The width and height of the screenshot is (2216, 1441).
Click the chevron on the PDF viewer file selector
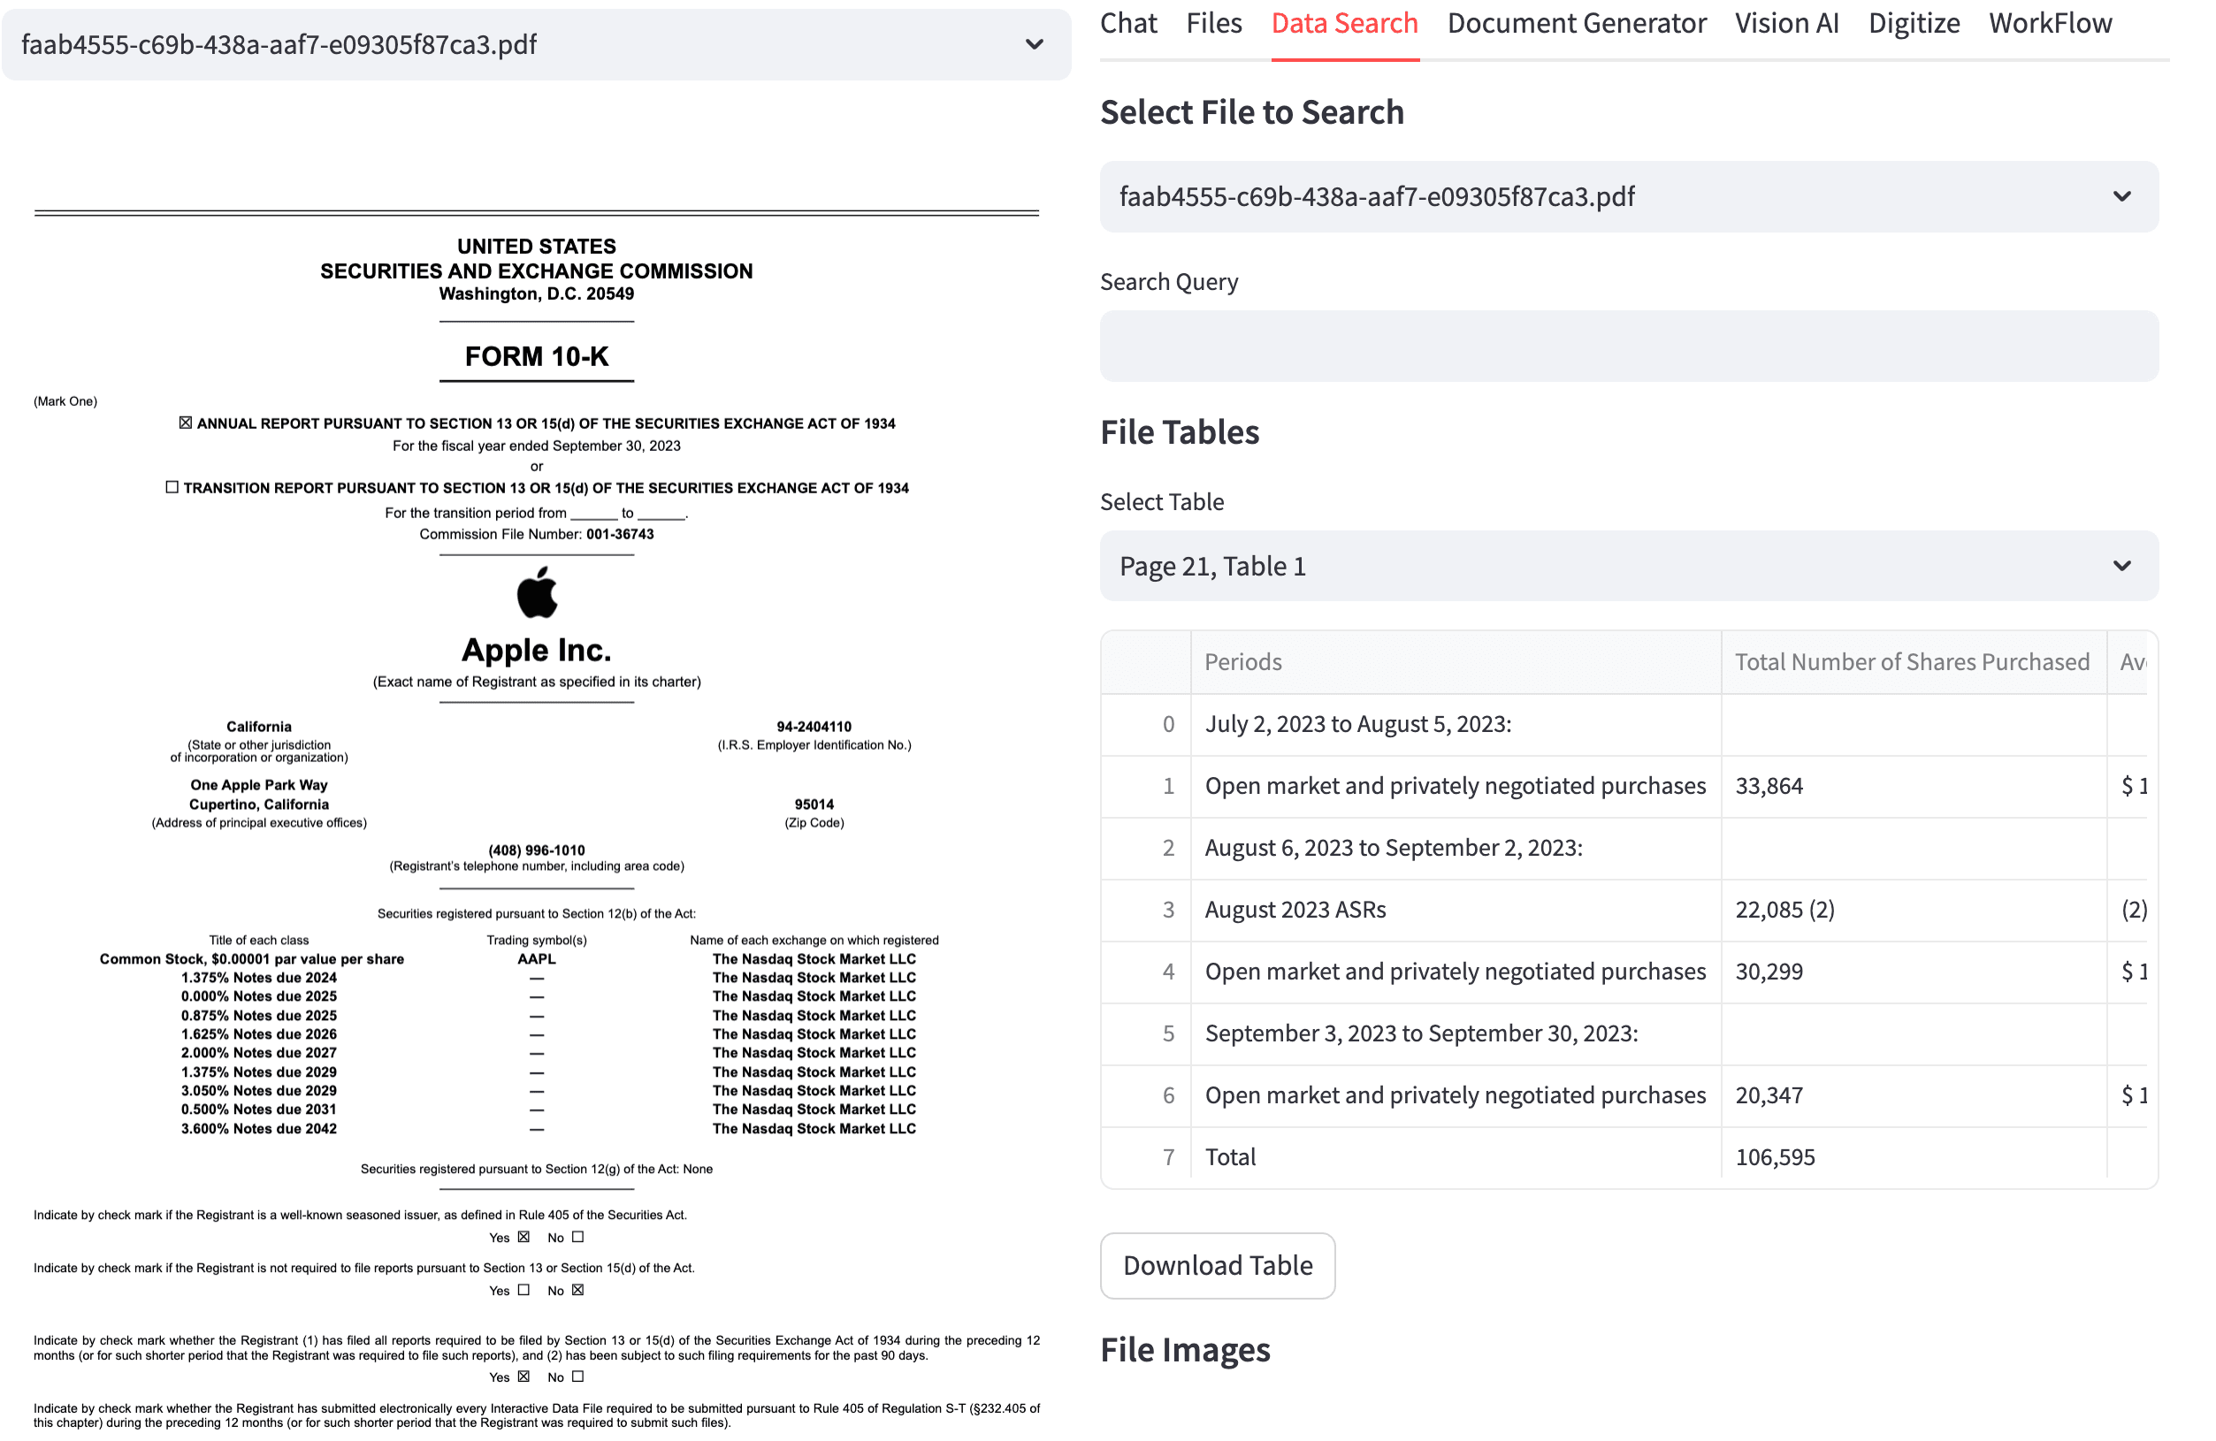(1034, 45)
